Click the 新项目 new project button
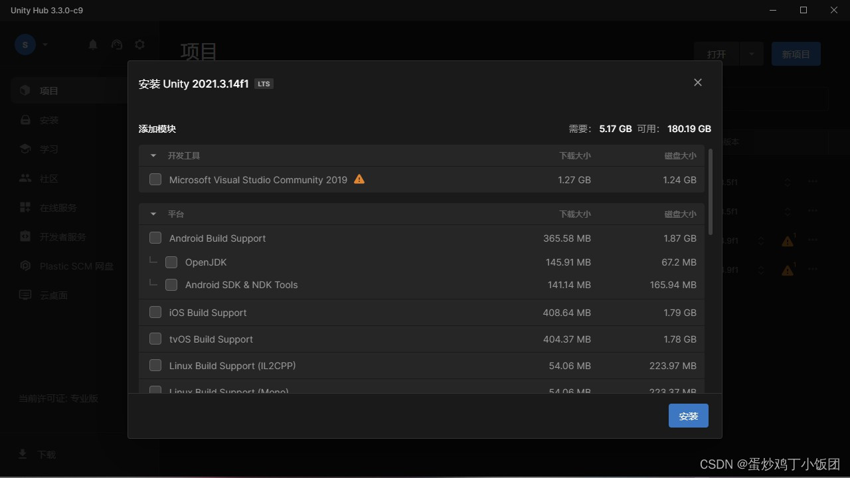Screen dimensions: 850x478 click(796, 54)
